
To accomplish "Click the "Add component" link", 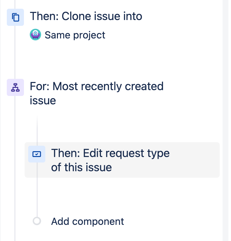I will tap(87, 221).
